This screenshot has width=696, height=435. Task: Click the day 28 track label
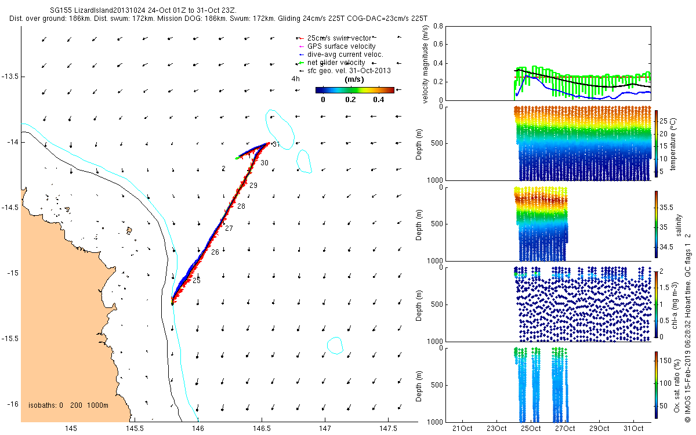pyautogui.click(x=241, y=206)
